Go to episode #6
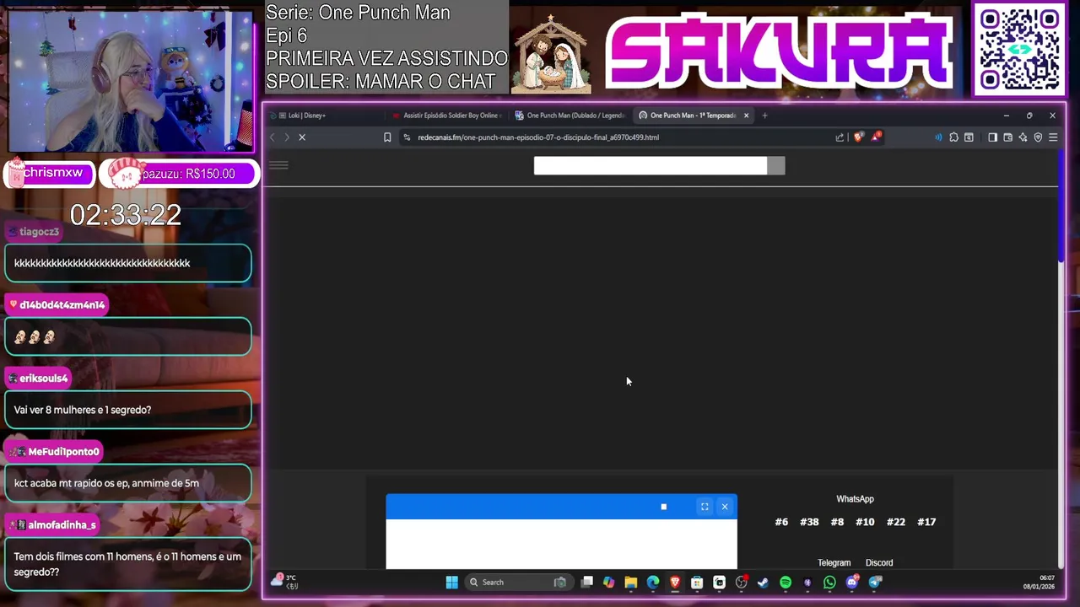 [x=781, y=522]
